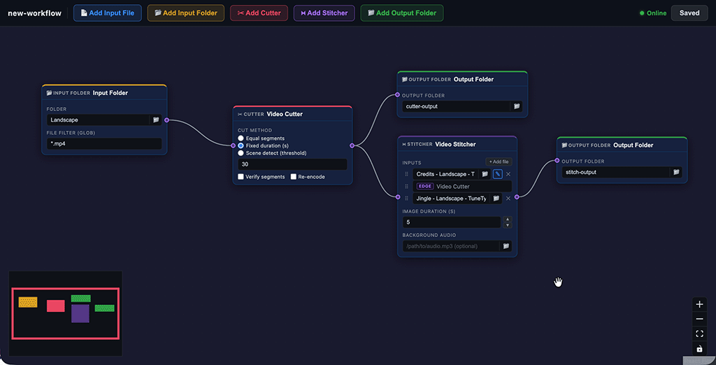Screen dimensions: 716x365
Task: Click the cutter duration field showing 30
Action: 292,164
